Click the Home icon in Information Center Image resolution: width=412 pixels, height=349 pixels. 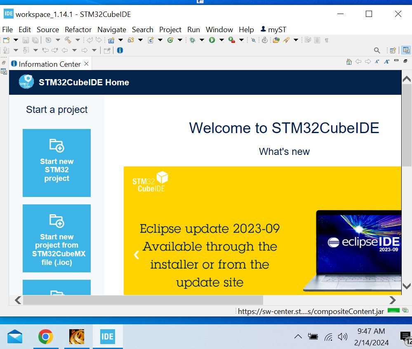(x=349, y=62)
